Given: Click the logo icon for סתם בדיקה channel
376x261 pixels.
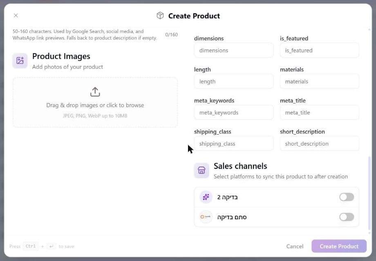Looking at the screenshot, I should 206,217.
